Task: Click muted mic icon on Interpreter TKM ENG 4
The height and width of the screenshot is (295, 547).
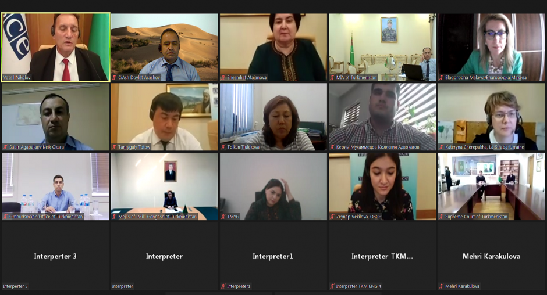Action: (x=332, y=286)
